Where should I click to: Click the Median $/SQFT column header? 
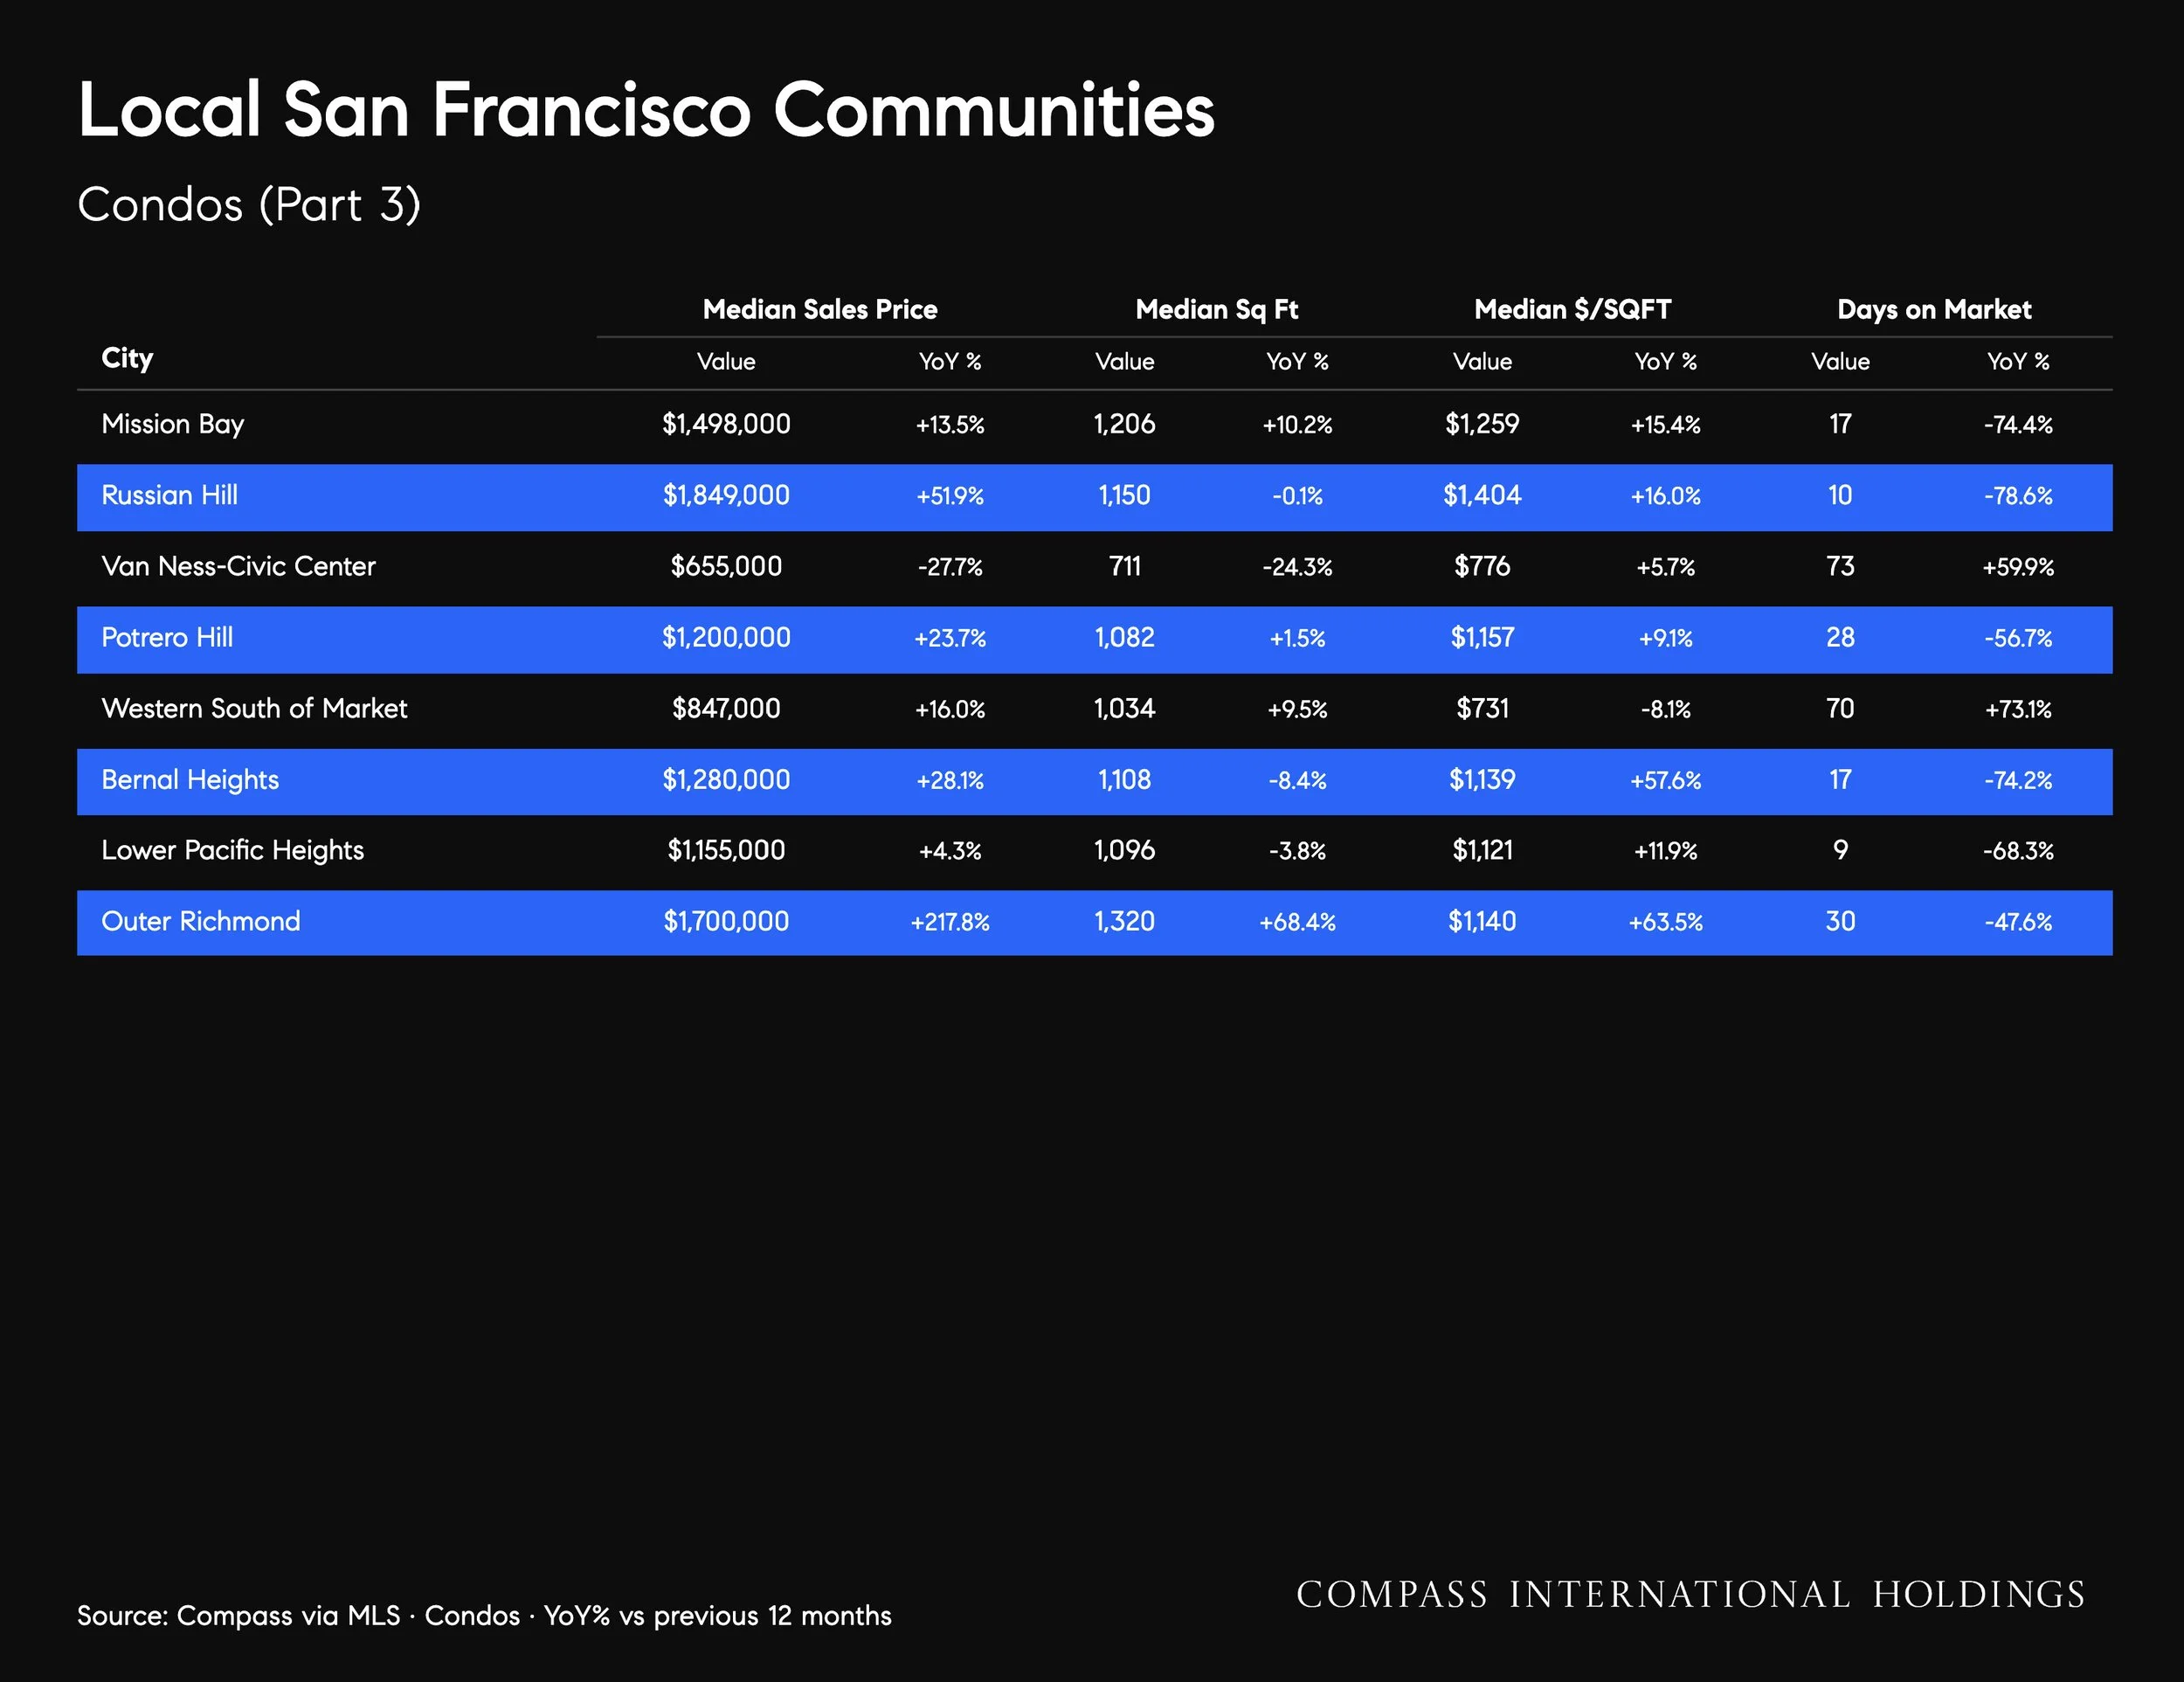[x=1573, y=309]
